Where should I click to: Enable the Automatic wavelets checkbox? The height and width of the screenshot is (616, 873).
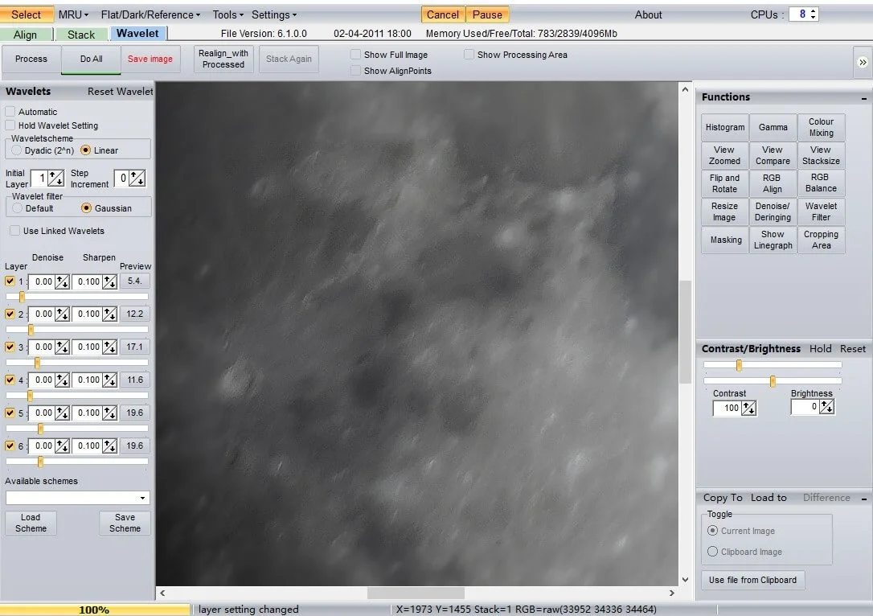(x=10, y=112)
